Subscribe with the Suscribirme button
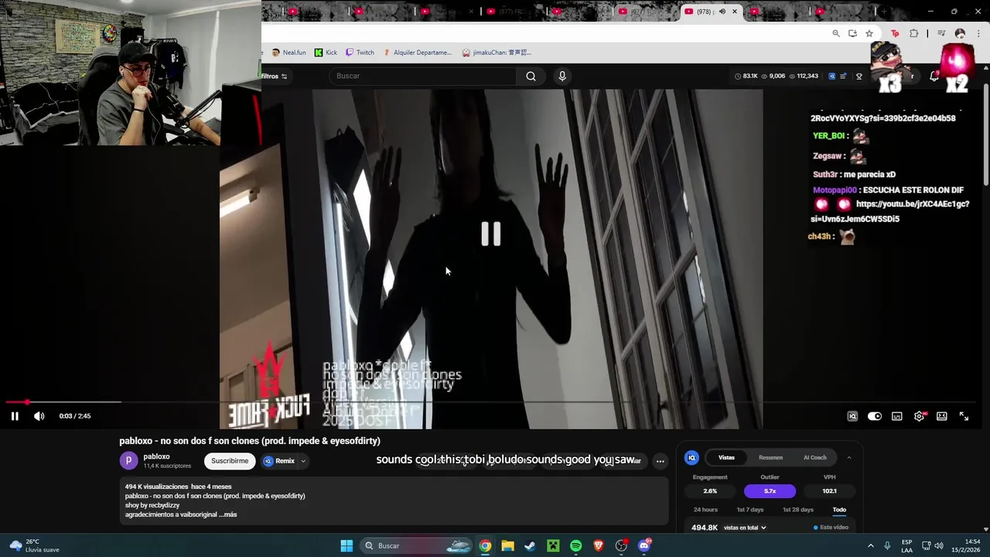990x557 pixels. point(230,461)
